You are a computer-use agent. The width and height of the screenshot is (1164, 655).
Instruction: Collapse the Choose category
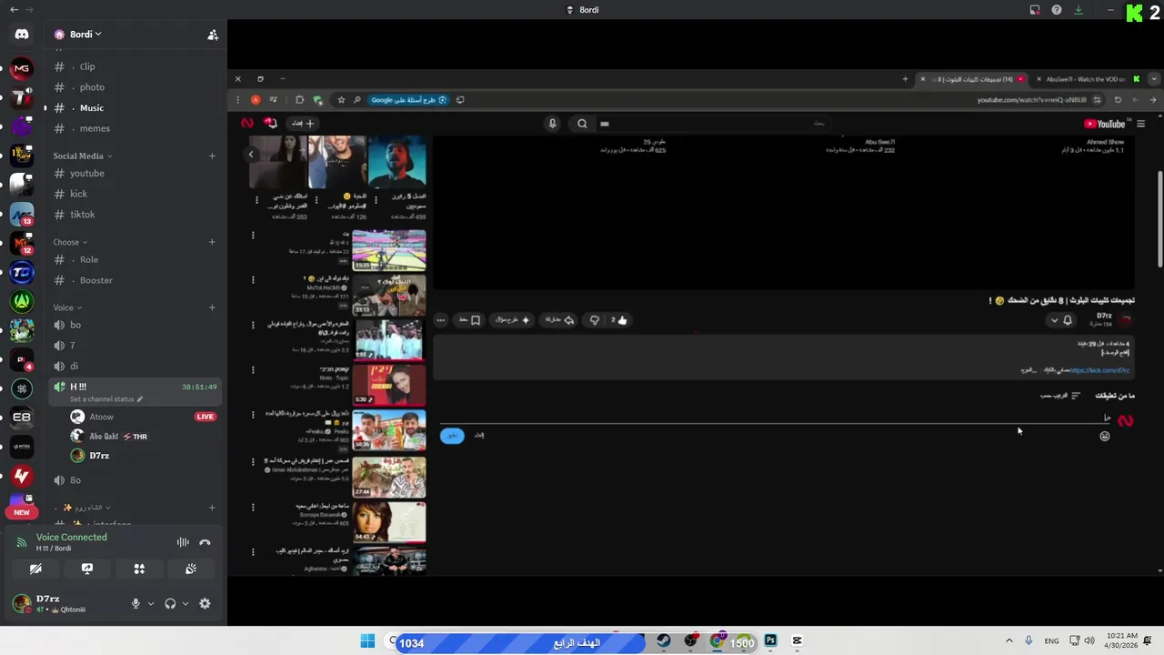tap(70, 242)
